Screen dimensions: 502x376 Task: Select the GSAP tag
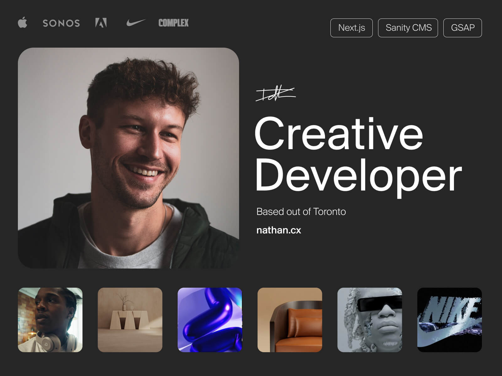pos(462,28)
